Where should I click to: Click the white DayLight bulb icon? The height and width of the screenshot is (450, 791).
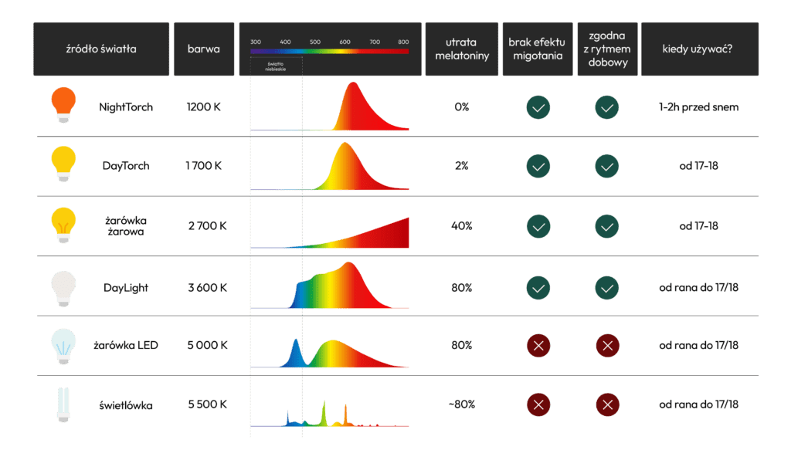coord(63,287)
